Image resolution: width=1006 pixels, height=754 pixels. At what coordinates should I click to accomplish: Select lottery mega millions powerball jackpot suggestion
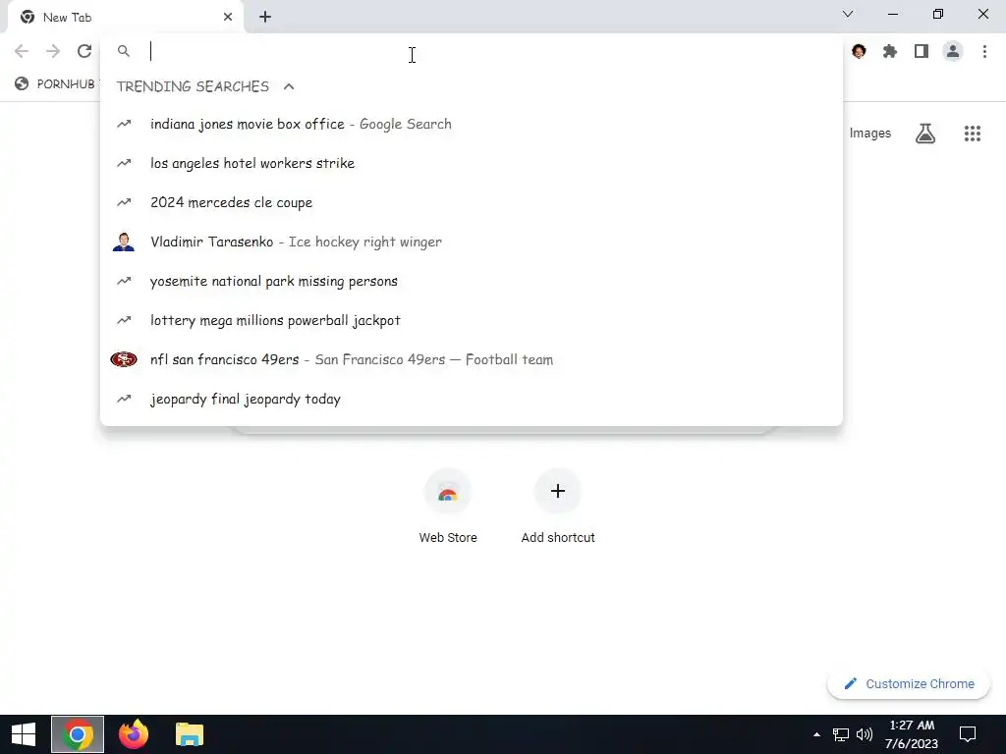472,321
